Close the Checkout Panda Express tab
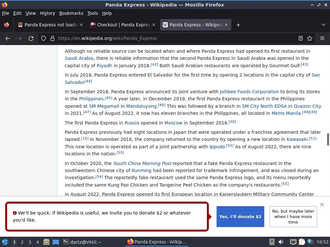 click(x=154, y=25)
